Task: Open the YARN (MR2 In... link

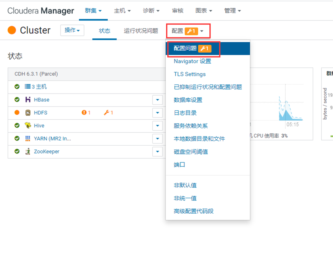Action: click(52, 139)
